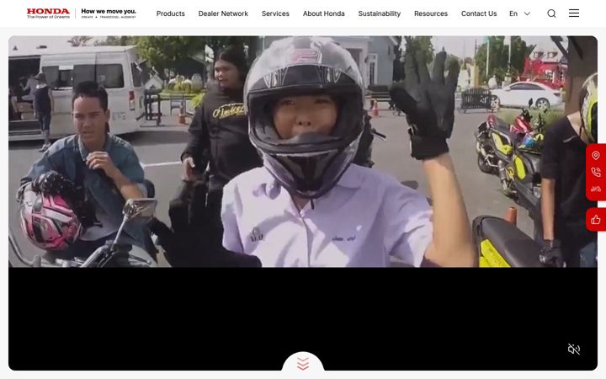Open the Services menu

coord(275,13)
